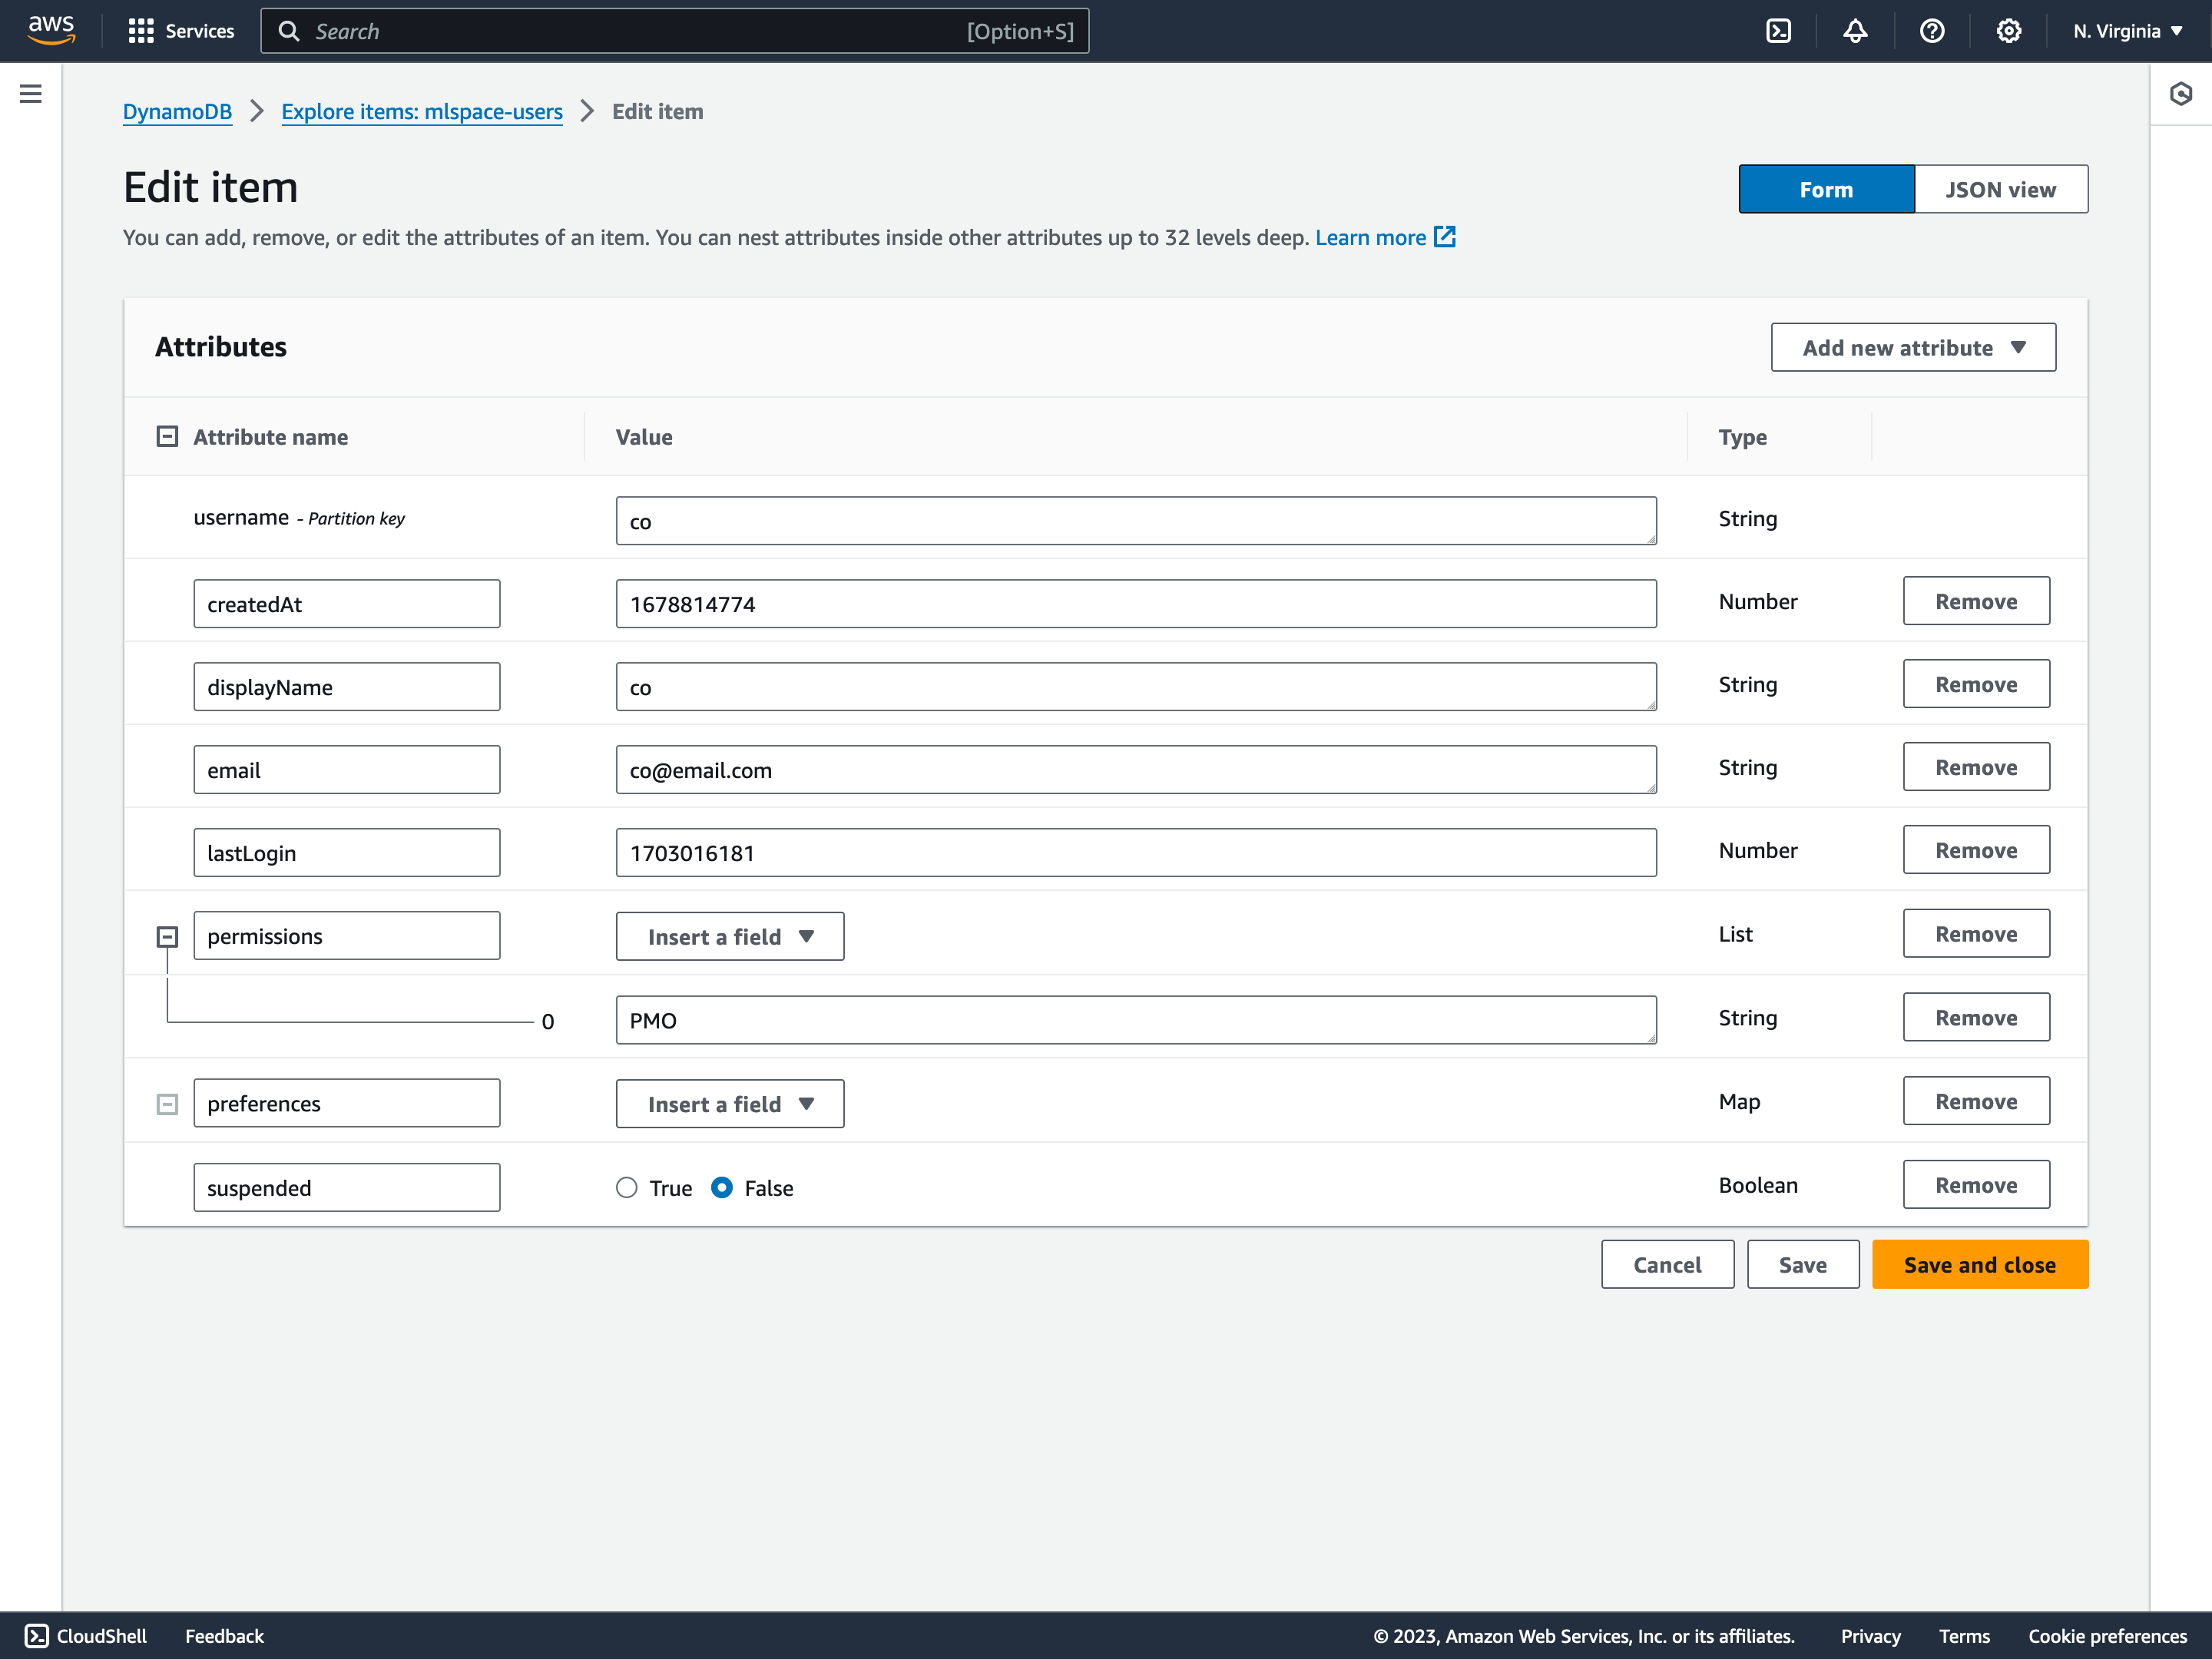Select True radio button for suspended
Viewport: 2212px width, 1659px height.
click(627, 1187)
